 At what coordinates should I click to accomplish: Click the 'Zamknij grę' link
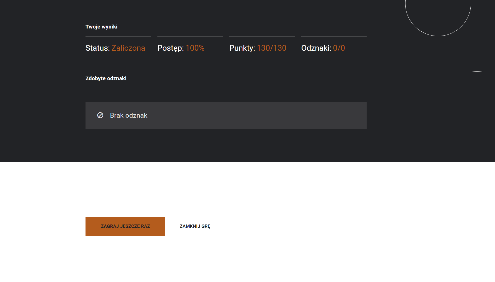[195, 226]
